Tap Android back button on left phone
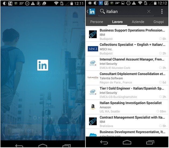Viewport: 169px width, 148px height. click(x=19, y=146)
